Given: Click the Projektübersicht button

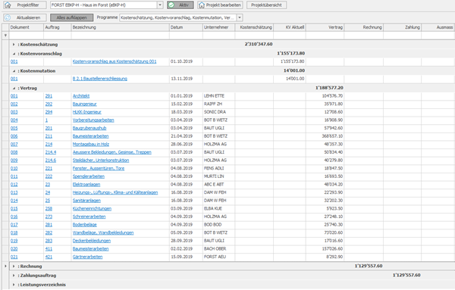Looking at the screenshot, I should [x=266, y=5].
